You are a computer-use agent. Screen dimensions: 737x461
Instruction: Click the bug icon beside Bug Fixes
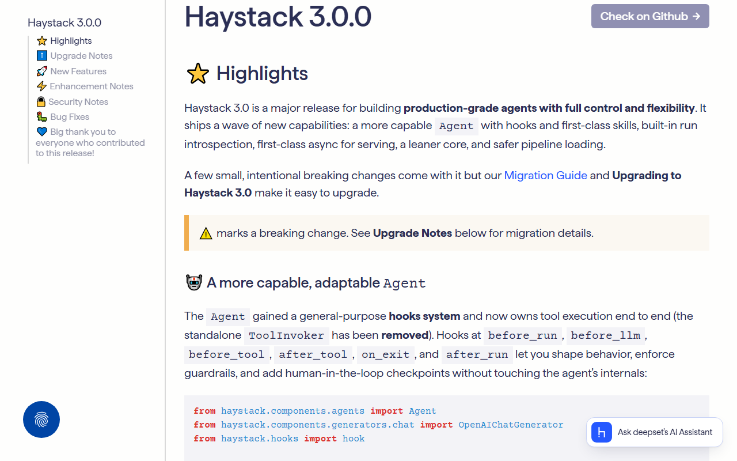tap(41, 117)
